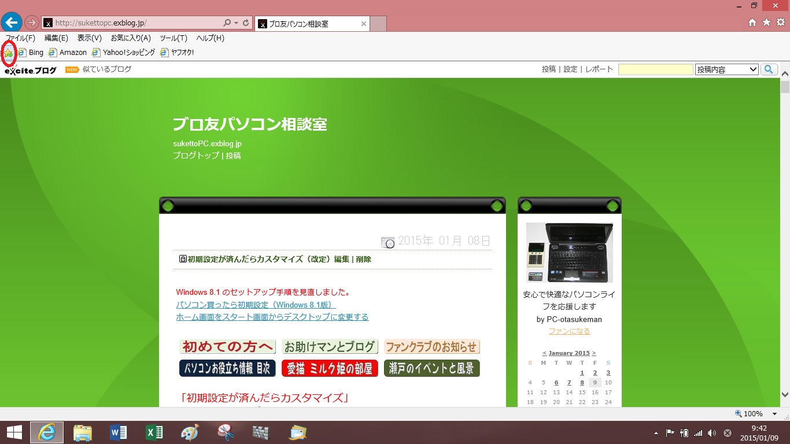Open the Bing favorites bar link

click(x=31, y=53)
